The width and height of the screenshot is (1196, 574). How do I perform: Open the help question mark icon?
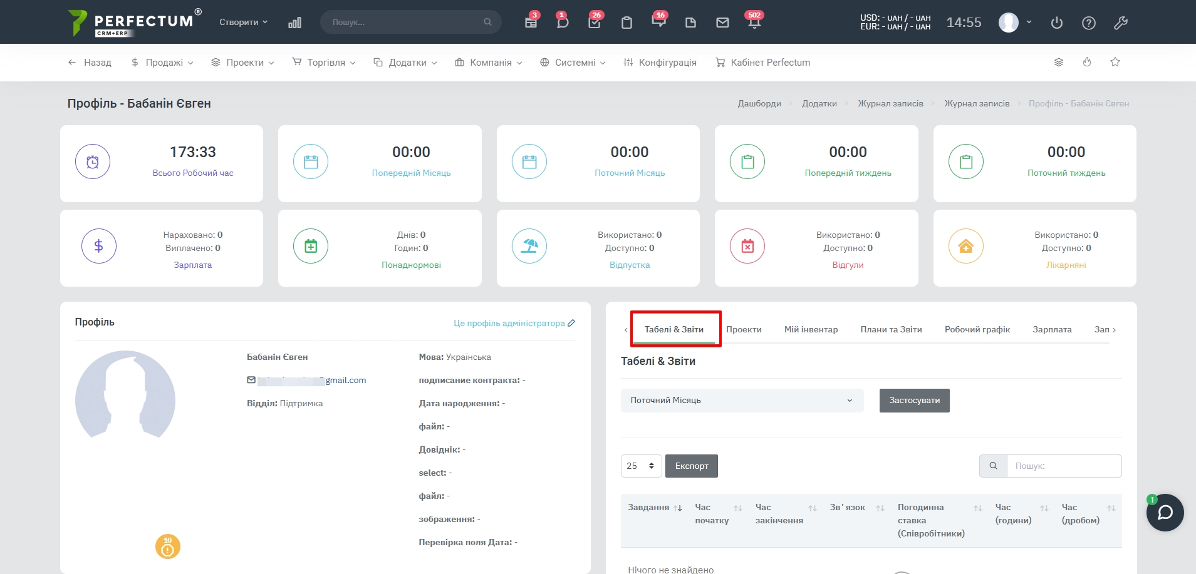coord(1089,23)
